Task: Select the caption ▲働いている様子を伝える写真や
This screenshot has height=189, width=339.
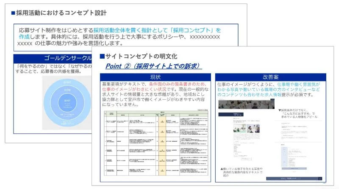Action: click(242, 172)
